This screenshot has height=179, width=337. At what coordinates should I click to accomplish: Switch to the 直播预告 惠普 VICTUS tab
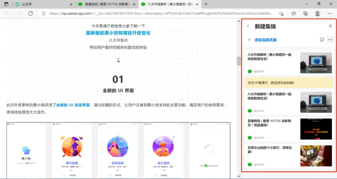(x=107, y=4)
